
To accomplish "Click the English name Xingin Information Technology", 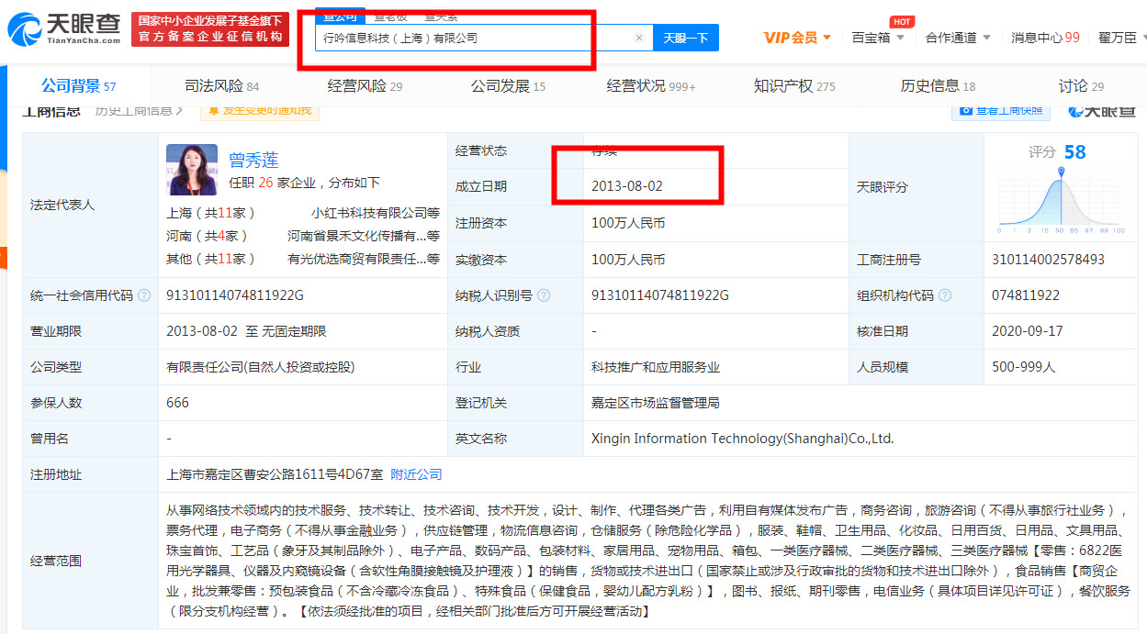I will pos(742,439).
